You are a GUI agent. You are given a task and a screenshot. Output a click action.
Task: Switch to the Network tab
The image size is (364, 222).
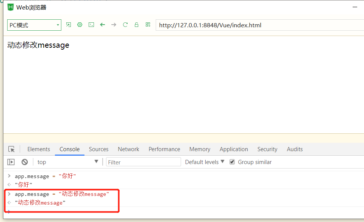point(128,149)
